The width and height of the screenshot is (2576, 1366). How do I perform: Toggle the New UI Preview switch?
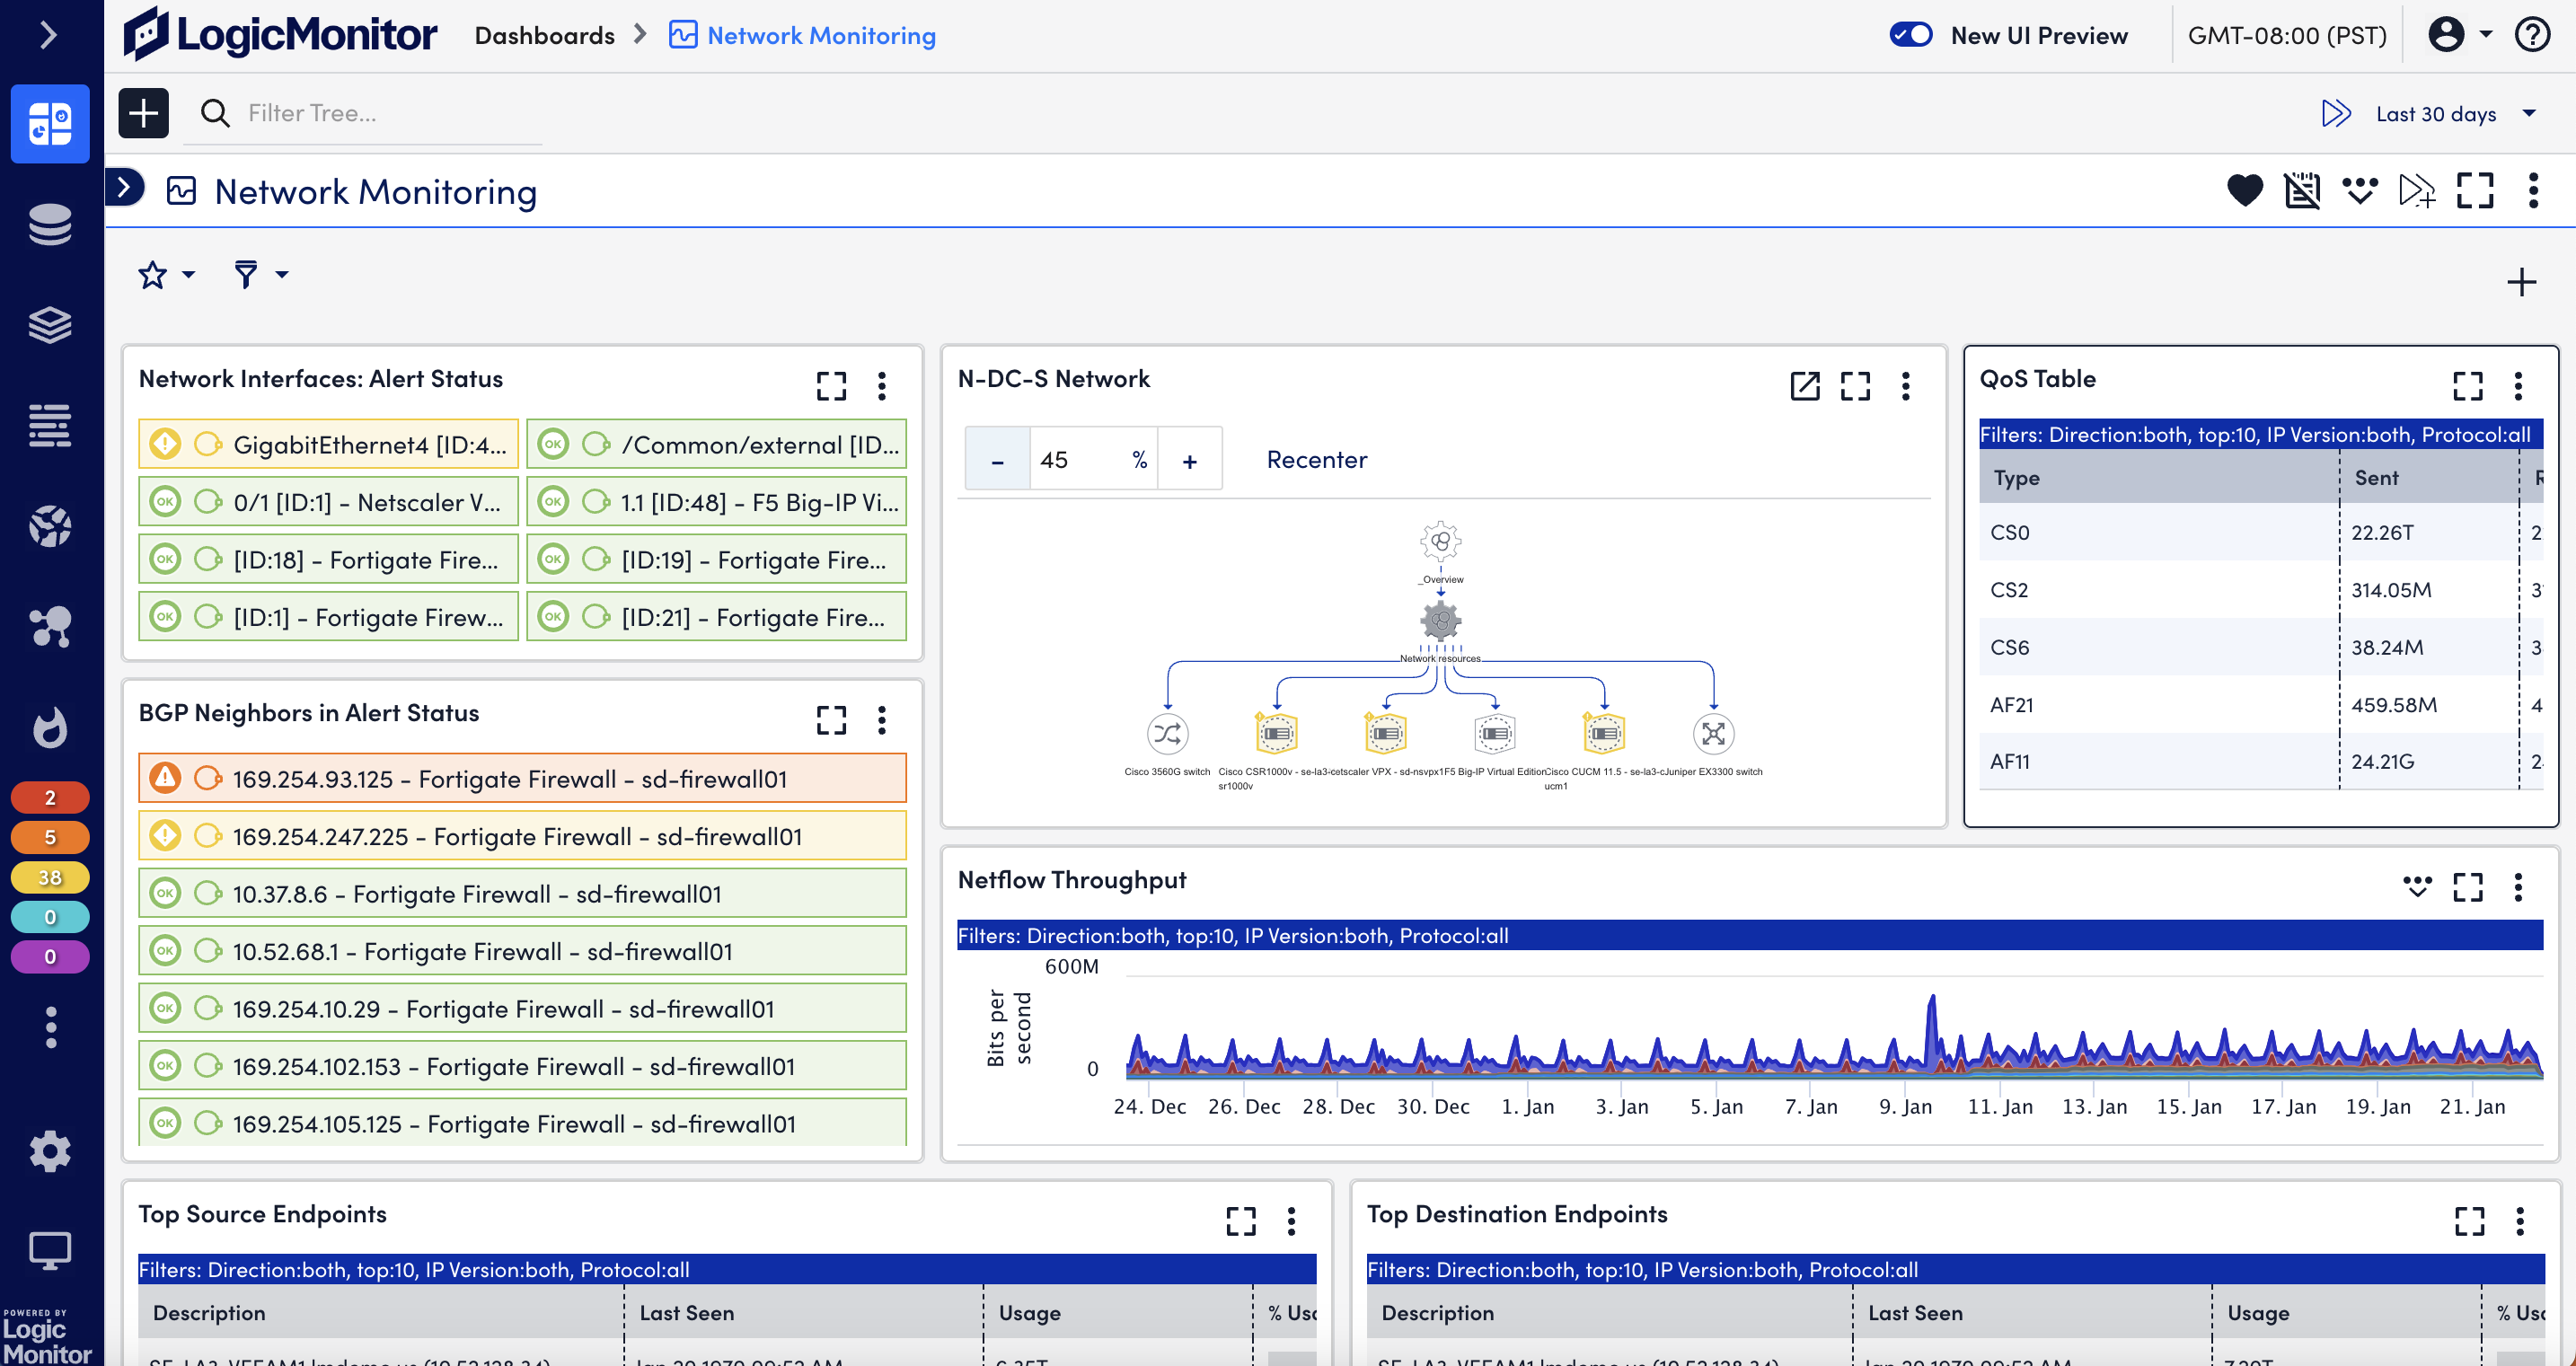(1910, 35)
